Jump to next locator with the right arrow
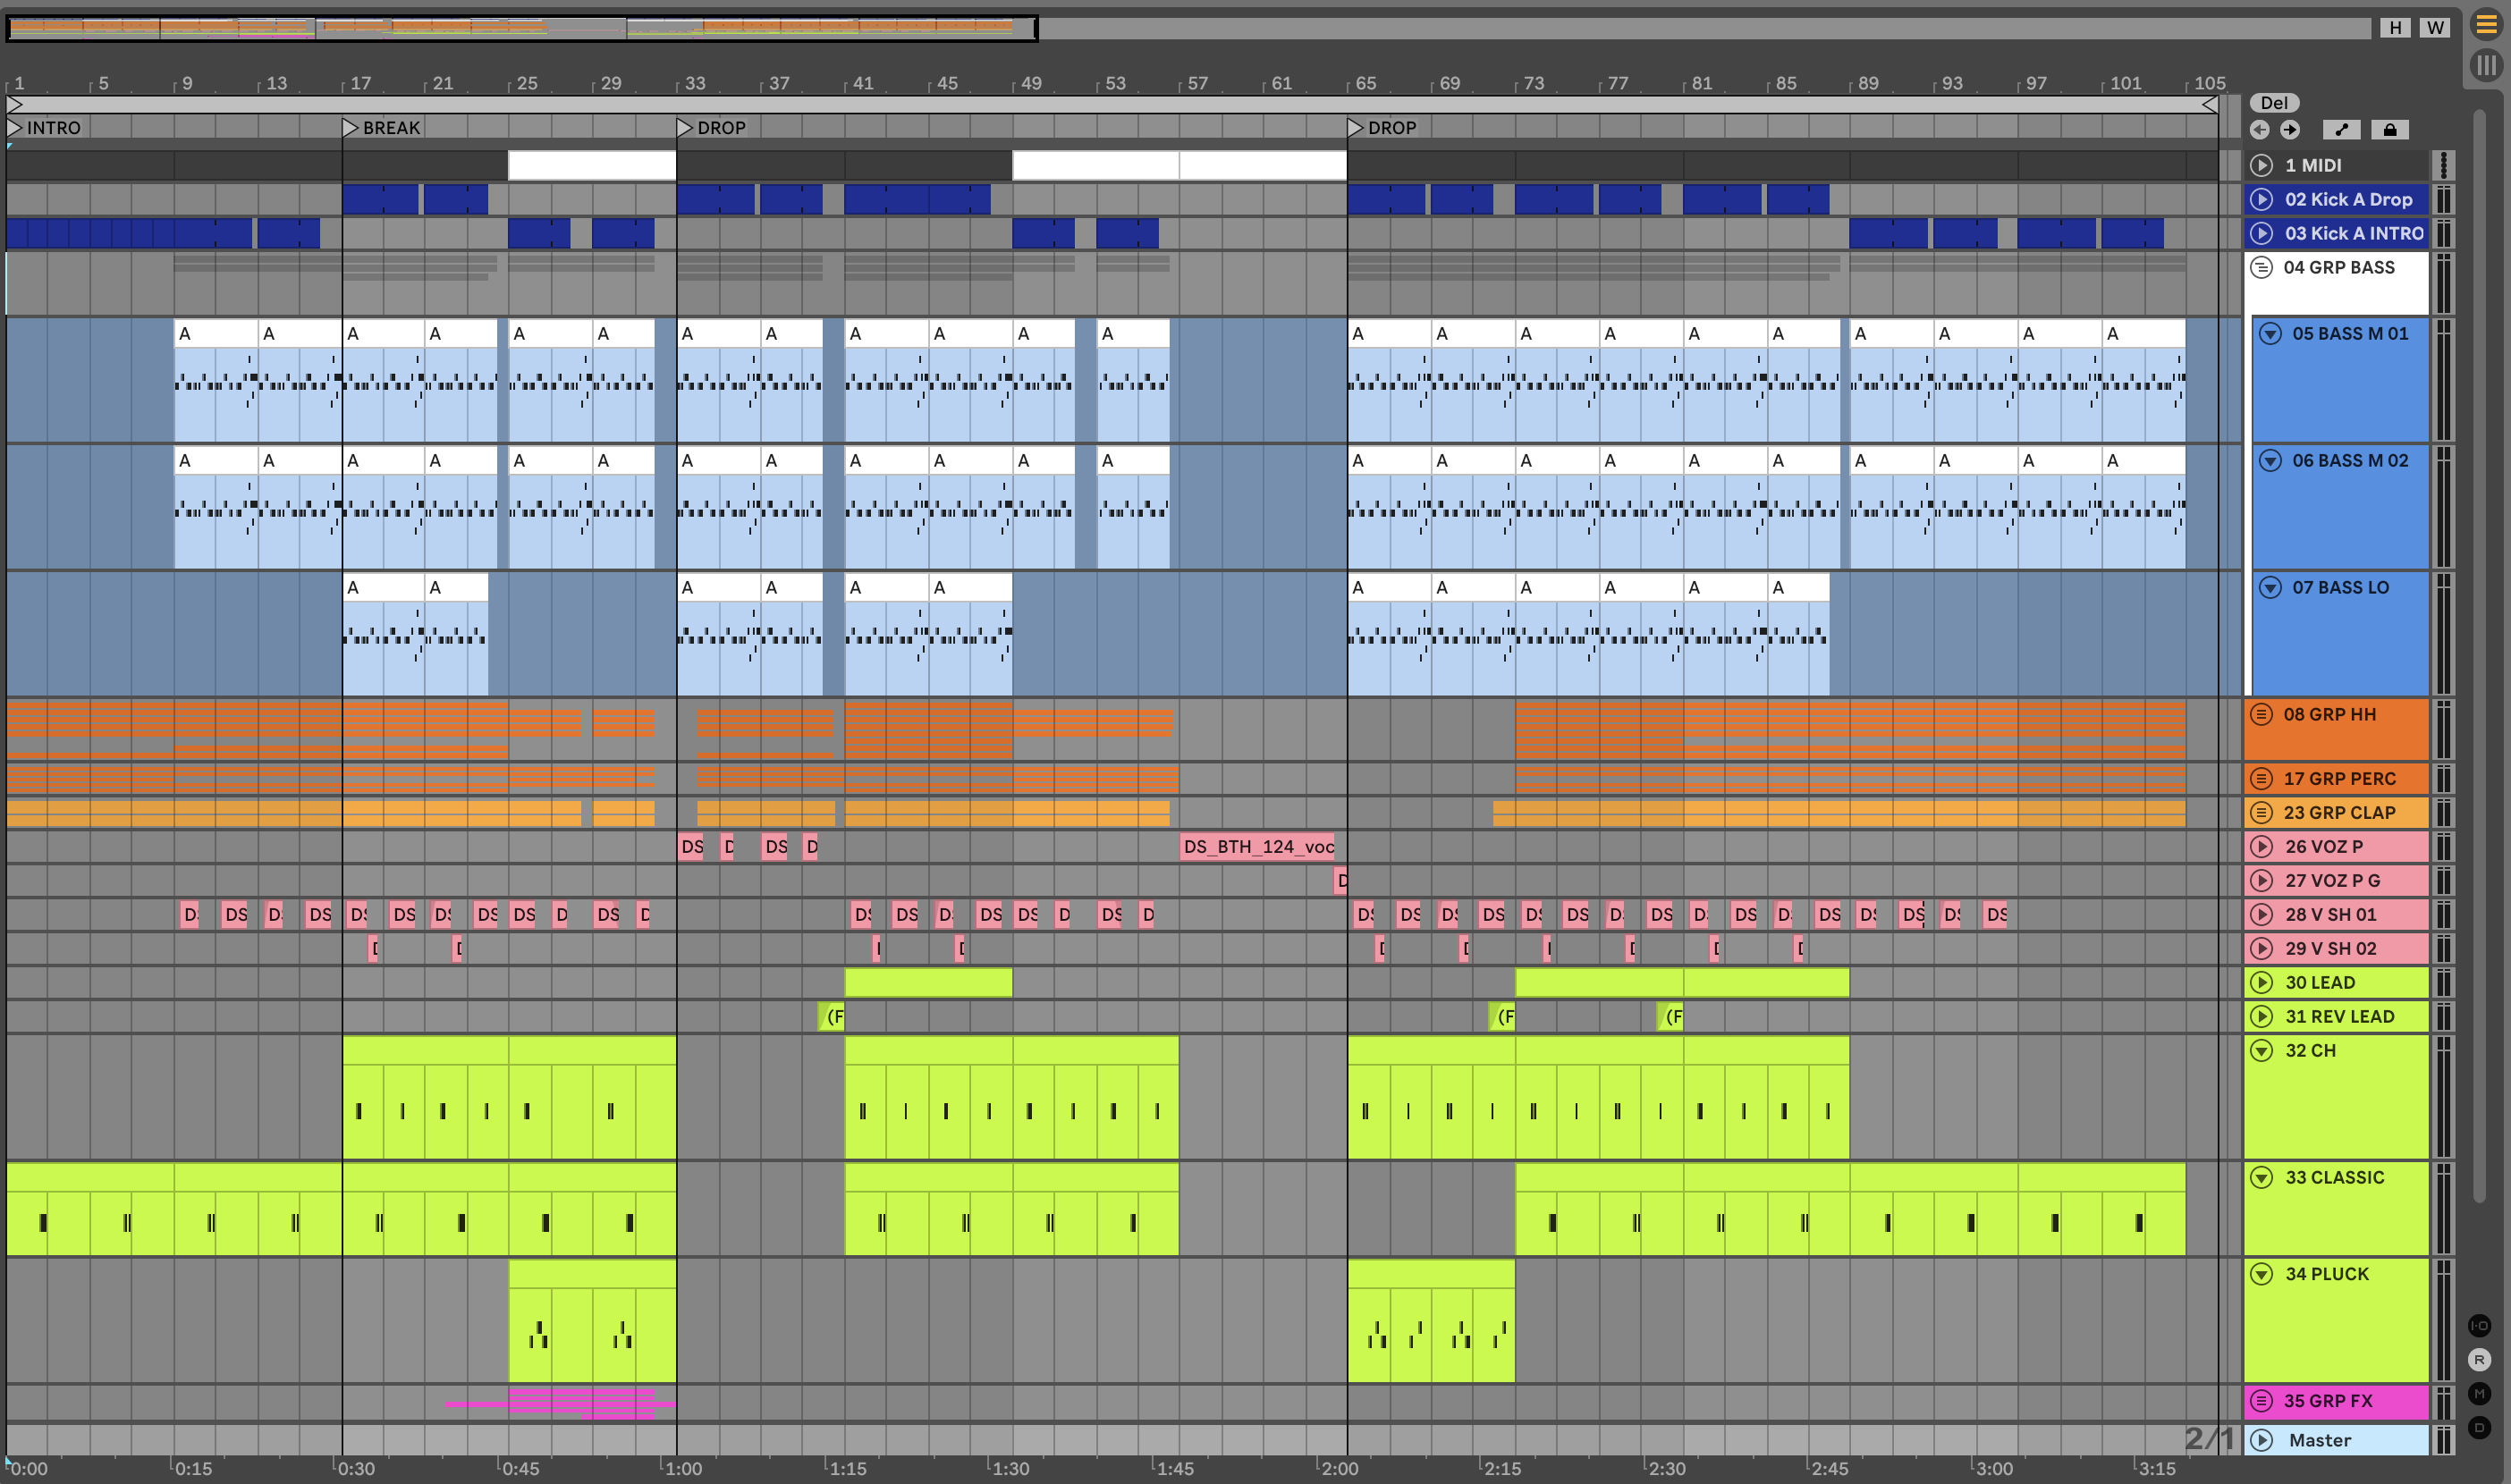The height and width of the screenshot is (1484, 2511). 2290,130
